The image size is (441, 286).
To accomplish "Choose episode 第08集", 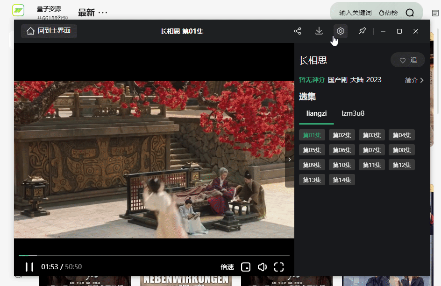I will click(x=402, y=150).
